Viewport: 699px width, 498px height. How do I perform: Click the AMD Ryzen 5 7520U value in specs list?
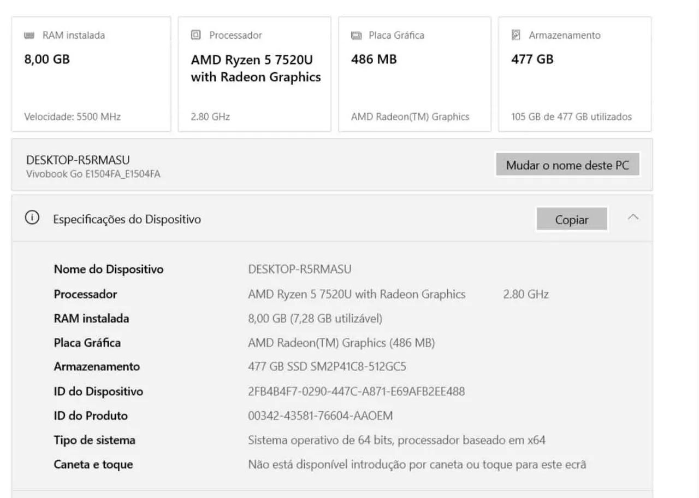357,294
